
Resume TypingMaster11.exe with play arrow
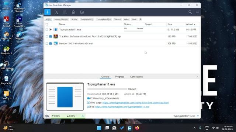point(51,29)
